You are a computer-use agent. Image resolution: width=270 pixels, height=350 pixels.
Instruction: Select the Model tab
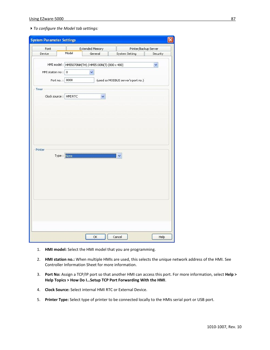click(x=69, y=53)
